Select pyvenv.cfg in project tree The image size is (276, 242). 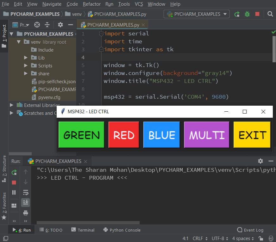coord(46,97)
